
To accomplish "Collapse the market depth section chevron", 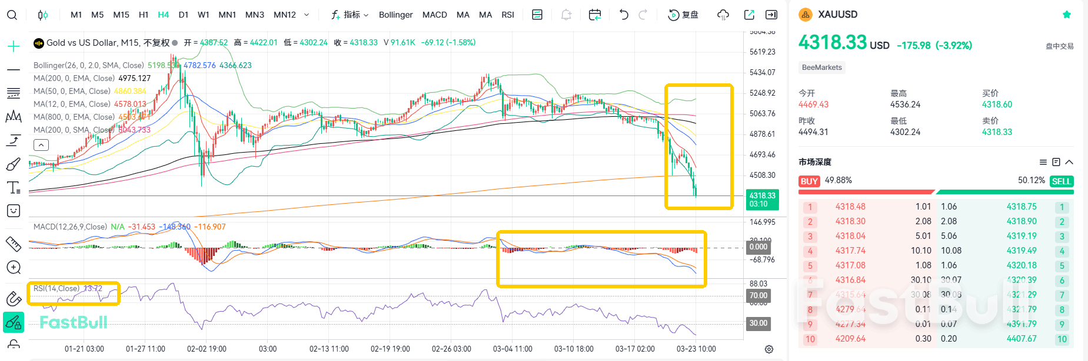I will (x=1069, y=162).
